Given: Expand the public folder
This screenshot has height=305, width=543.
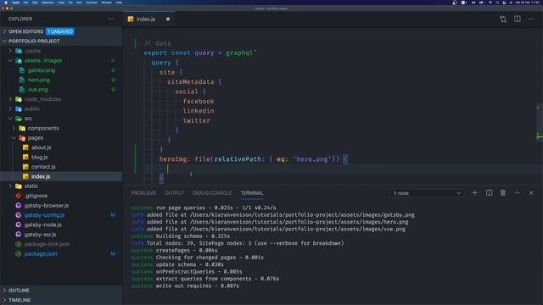Looking at the screenshot, I should click(10, 109).
